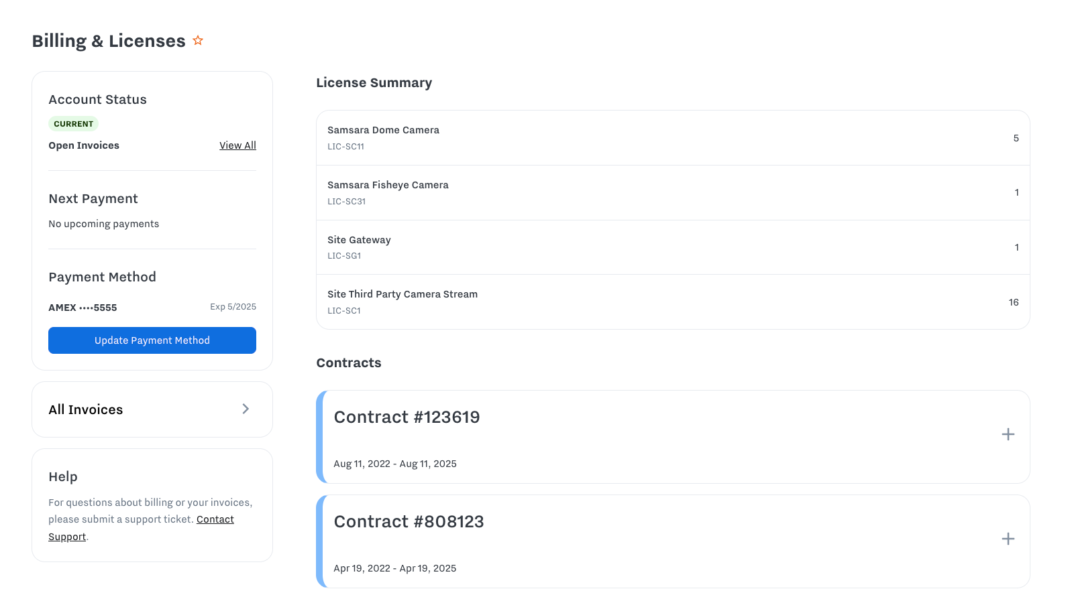Open the All Invoices section
The height and width of the screenshot is (593, 1070).
point(85,409)
